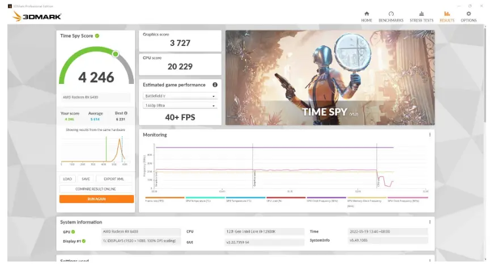Click the SAVE button
Image resolution: width=494 pixels, height=270 pixels.
pos(86,179)
